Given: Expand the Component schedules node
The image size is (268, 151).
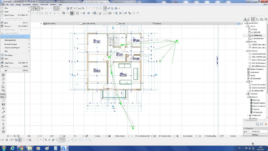Looking at the screenshot, I should [248, 115].
